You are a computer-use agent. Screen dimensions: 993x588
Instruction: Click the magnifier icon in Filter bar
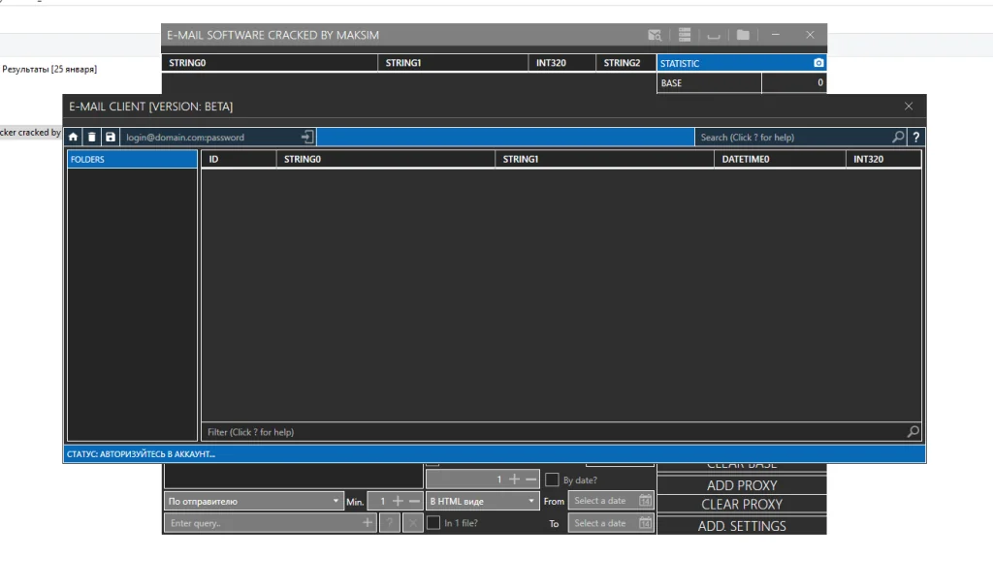pyautogui.click(x=913, y=432)
